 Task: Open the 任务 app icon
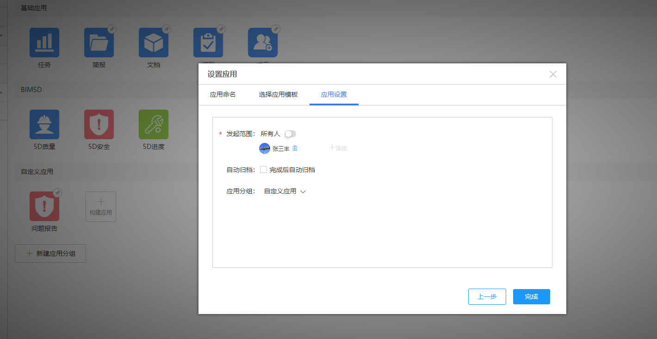(x=44, y=43)
